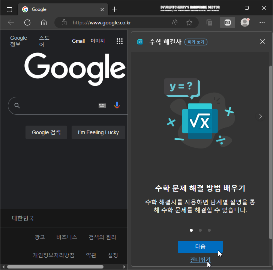Screen dimensions: 273x270
Task: Open the tab actions menu icon
Action: pos(9,9)
